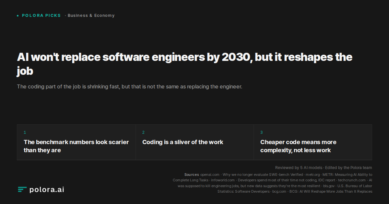The height and width of the screenshot is (204, 389).
Task: Click the polora.ai logo icon
Action: pos(22,190)
